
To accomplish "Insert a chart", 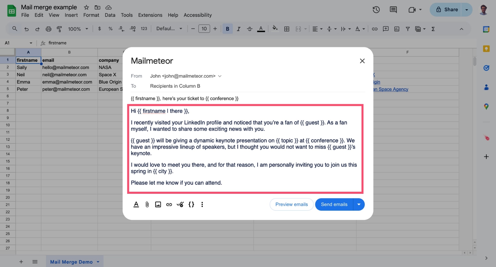I will 397,29.
